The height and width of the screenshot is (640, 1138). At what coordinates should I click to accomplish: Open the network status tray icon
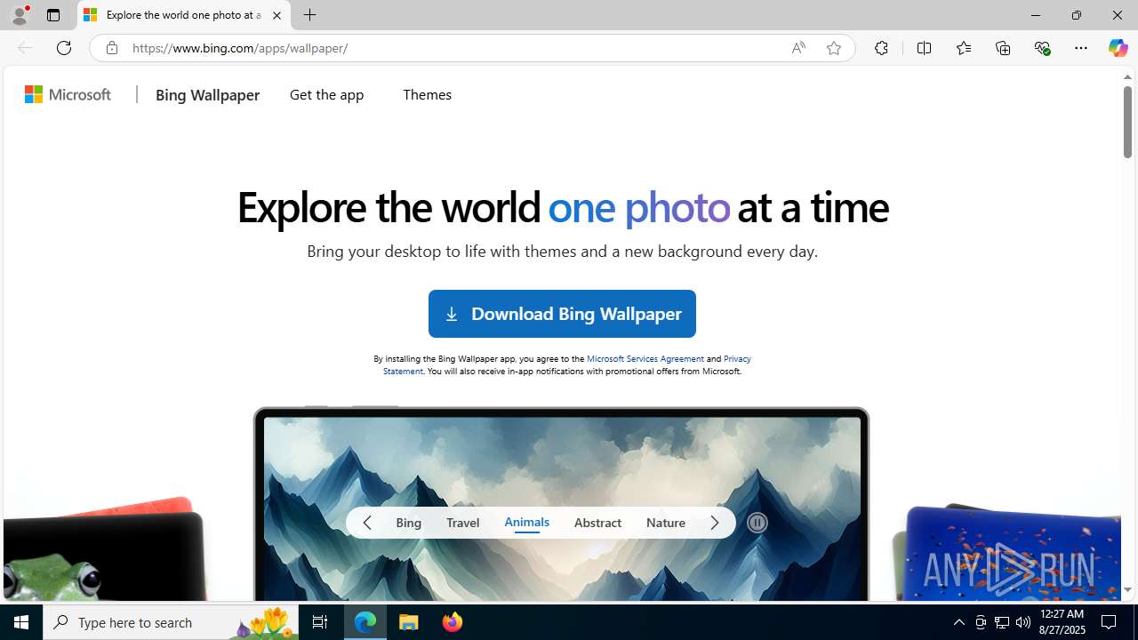[x=1002, y=622]
